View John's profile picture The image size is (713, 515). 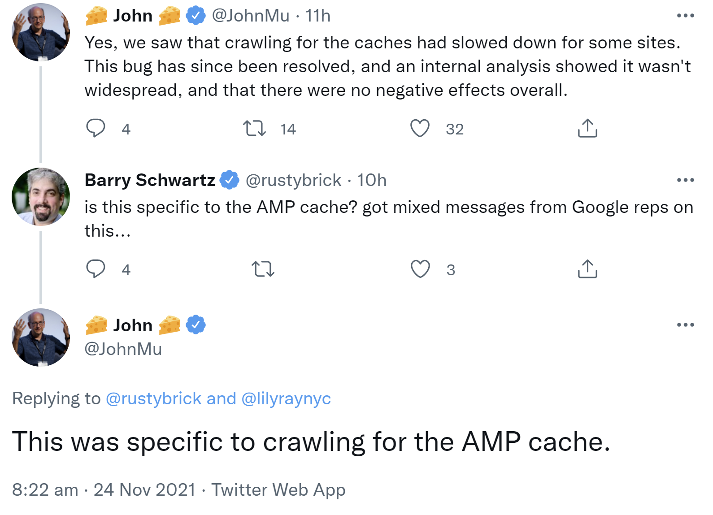(x=40, y=30)
